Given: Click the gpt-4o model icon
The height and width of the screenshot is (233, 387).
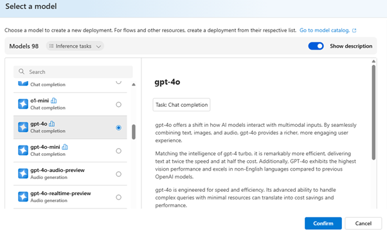Looking at the screenshot, I should click(x=23, y=127).
